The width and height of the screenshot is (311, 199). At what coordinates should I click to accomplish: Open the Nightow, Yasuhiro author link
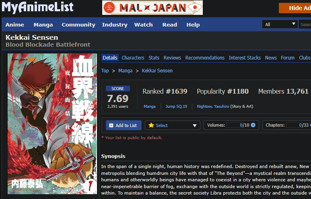[x=213, y=107]
